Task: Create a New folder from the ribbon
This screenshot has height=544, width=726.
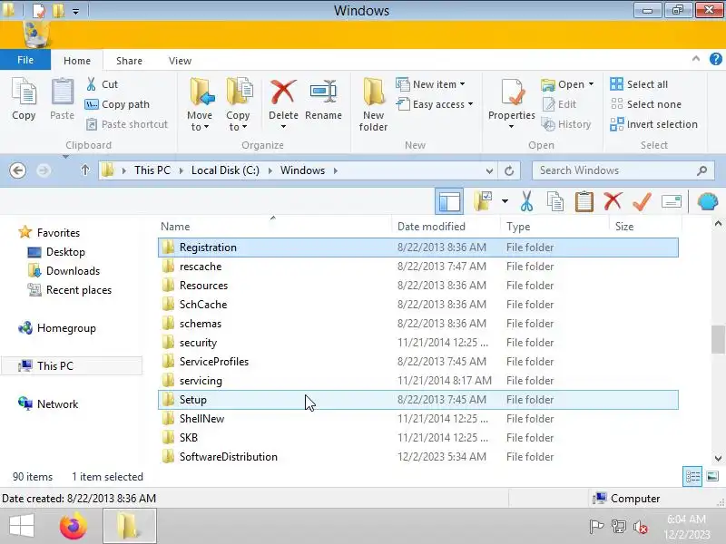Action: 373,105
